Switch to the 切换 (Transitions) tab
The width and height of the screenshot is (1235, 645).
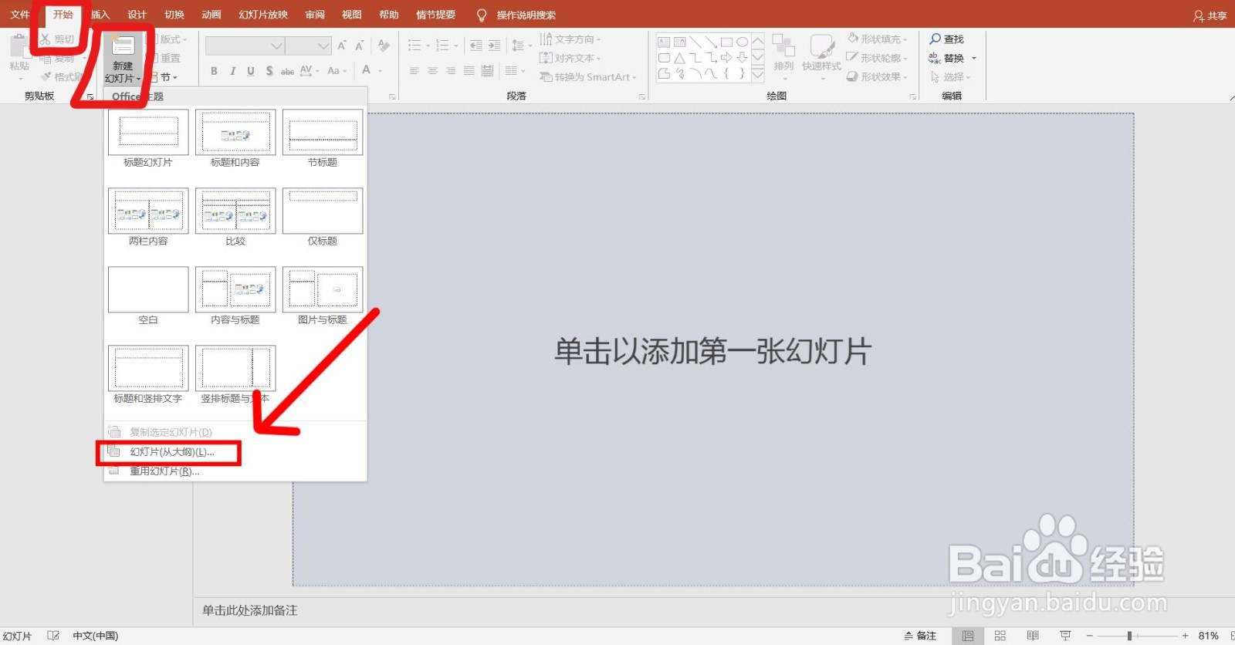174,15
